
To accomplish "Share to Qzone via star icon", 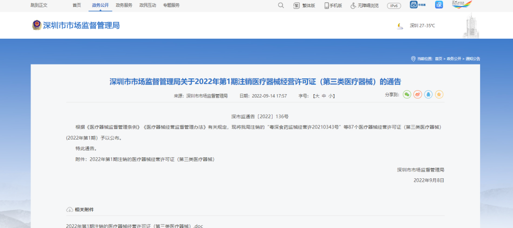I will click(439, 95).
